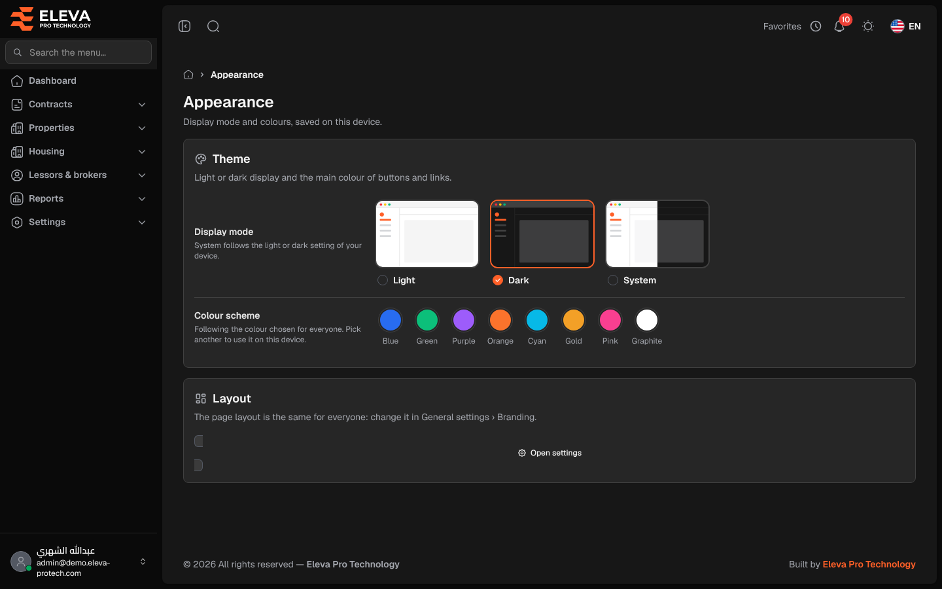Select the Dark display mode radio
Image resolution: width=942 pixels, height=589 pixels.
coord(498,280)
